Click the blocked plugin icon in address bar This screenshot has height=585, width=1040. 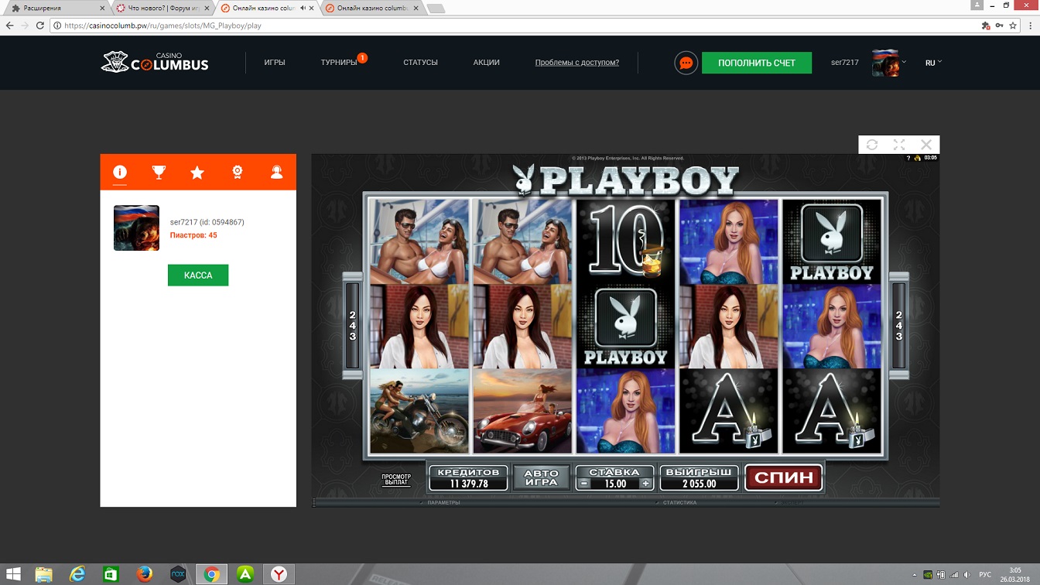(985, 26)
